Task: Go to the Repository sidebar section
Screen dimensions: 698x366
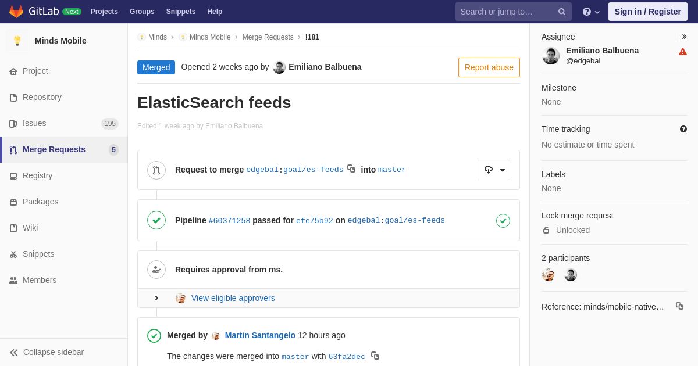Action: [x=42, y=97]
